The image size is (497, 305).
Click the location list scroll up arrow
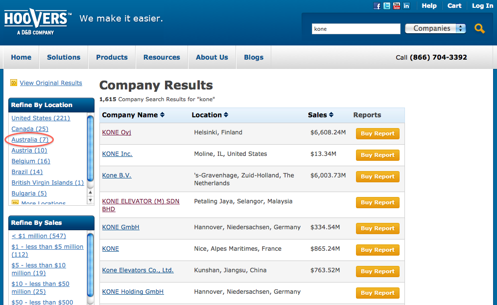tap(90, 193)
